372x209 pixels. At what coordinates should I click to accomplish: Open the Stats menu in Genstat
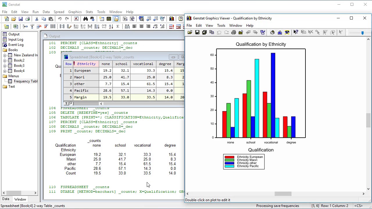pyautogui.click(x=89, y=12)
